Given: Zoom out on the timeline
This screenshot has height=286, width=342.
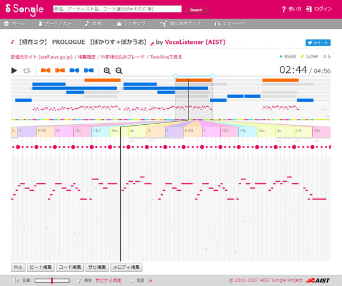Looking at the screenshot, I should pyautogui.click(x=119, y=71).
